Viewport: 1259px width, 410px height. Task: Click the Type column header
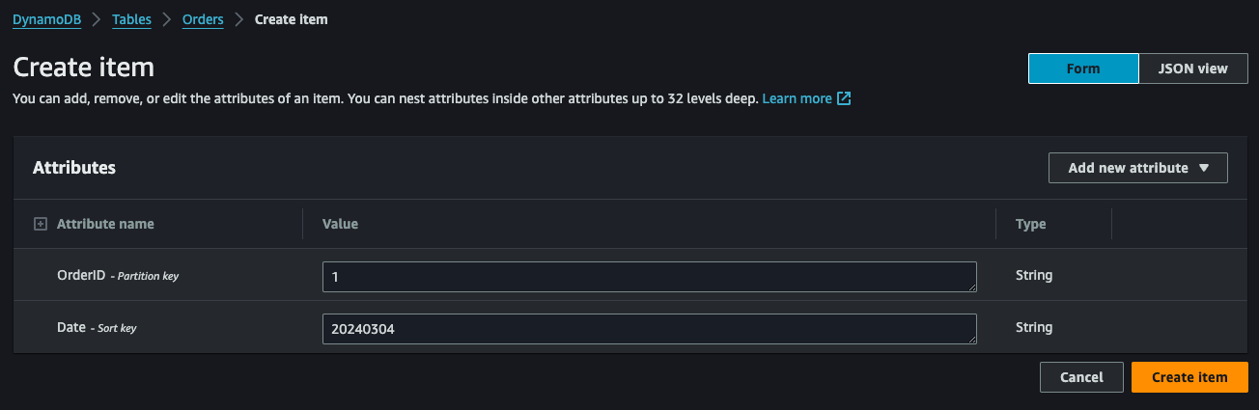pos(1030,224)
